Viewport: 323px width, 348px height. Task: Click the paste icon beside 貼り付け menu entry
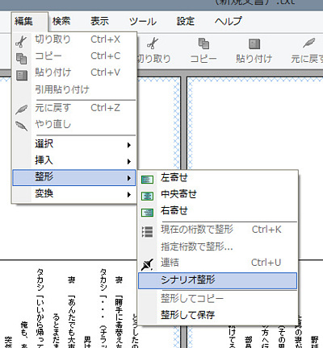22,75
